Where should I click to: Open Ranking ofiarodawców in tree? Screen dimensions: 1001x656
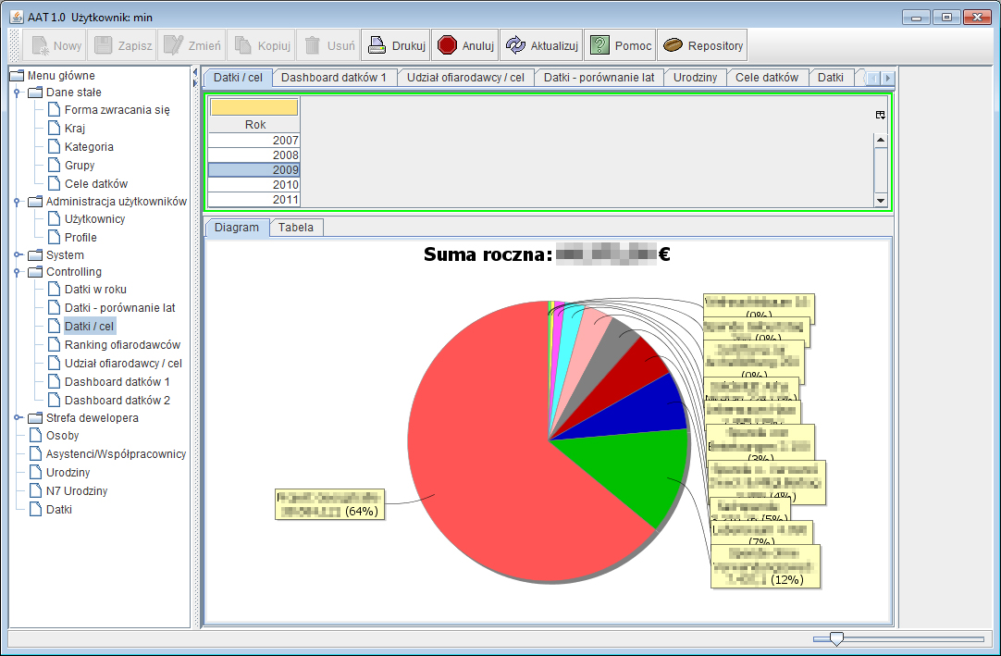[x=122, y=345]
